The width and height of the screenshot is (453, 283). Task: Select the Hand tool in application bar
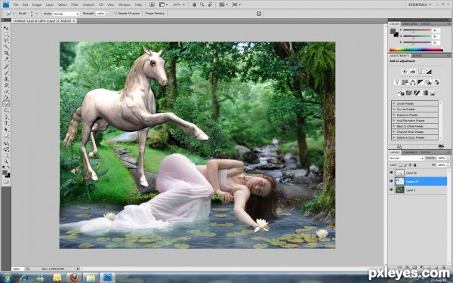click(x=195, y=5)
